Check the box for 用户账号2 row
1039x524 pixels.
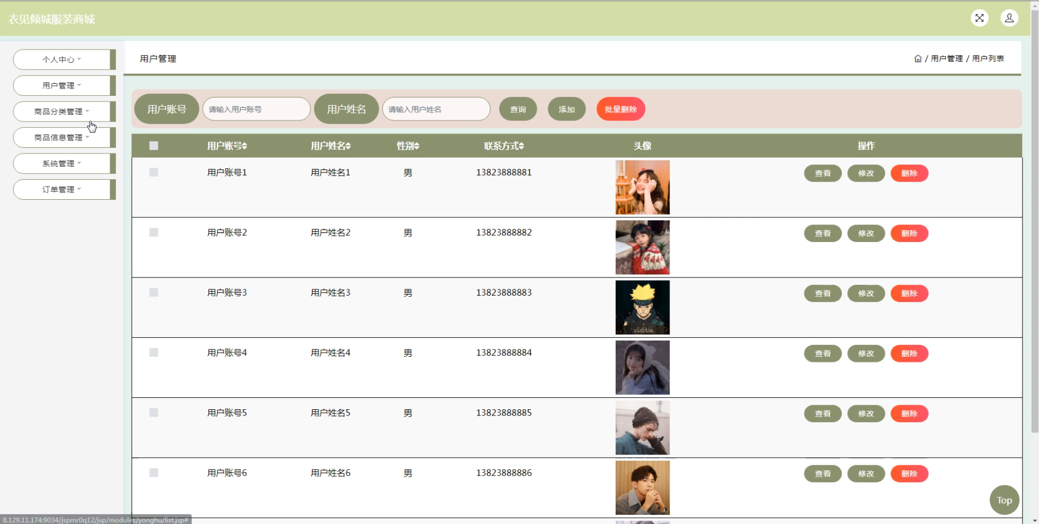click(x=154, y=232)
